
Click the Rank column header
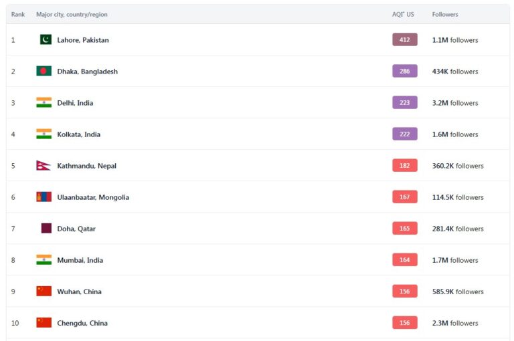coord(17,14)
